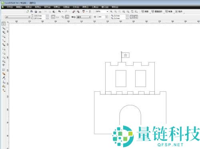This screenshot has width=200, height=149.
Task: Open the paper size dropdown
Action: (29, 17)
